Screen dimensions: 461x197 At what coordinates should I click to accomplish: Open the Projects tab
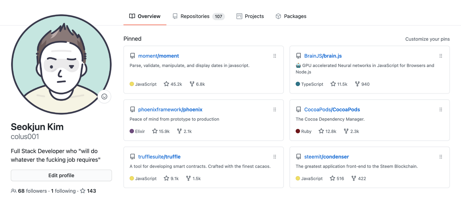coord(250,16)
